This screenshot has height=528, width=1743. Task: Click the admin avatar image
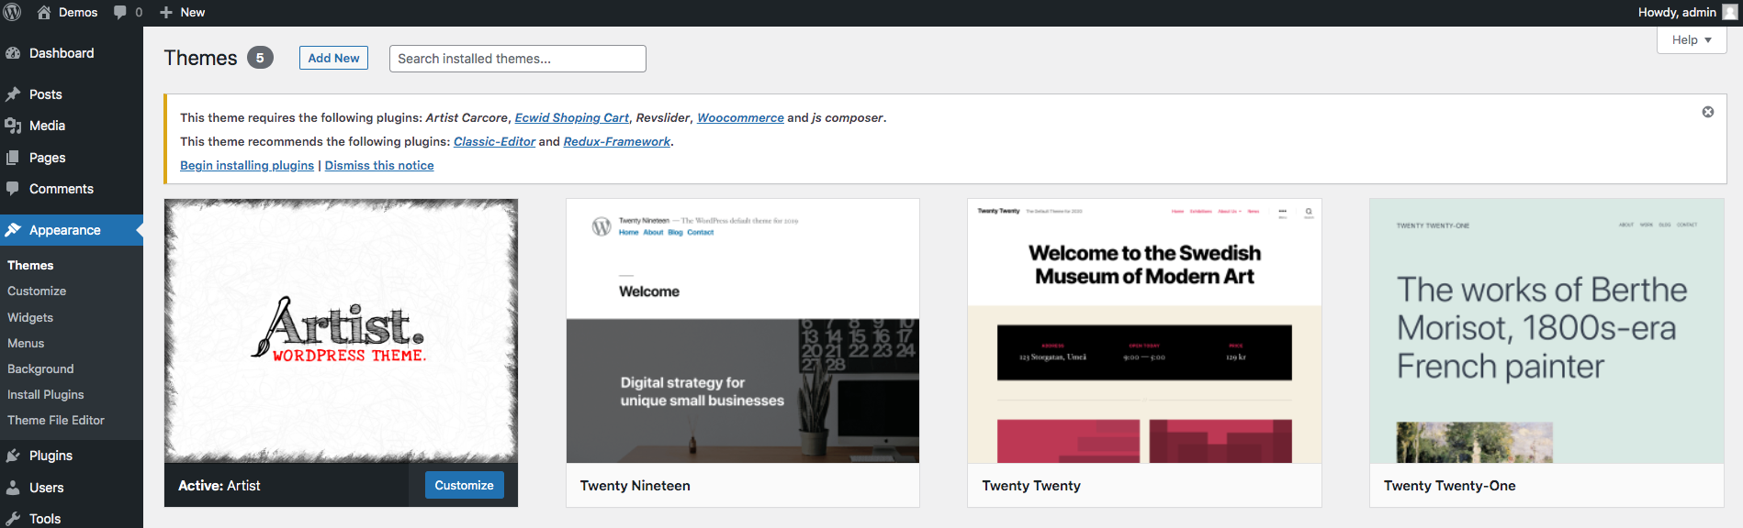tap(1730, 12)
